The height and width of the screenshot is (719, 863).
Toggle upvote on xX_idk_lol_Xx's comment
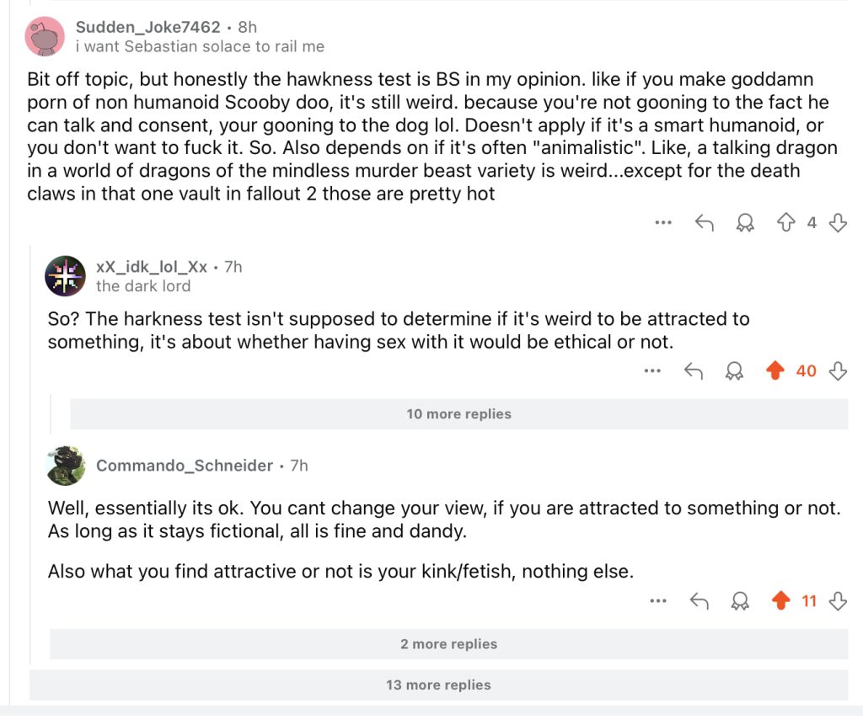[x=776, y=371]
